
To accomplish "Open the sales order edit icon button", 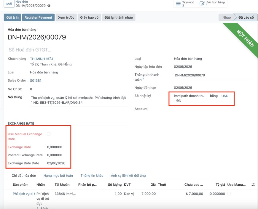I will (202, 4).
